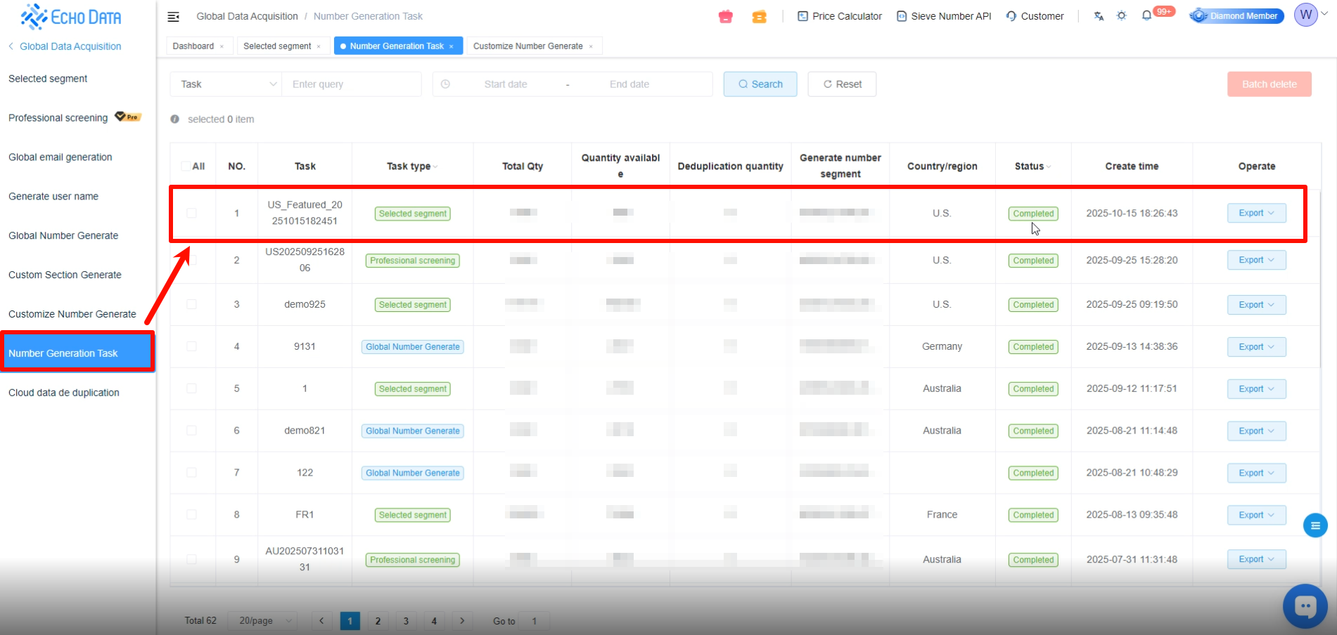Collapse sidebar with the hamburger menu icon
The width and height of the screenshot is (1337, 635).
(173, 16)
